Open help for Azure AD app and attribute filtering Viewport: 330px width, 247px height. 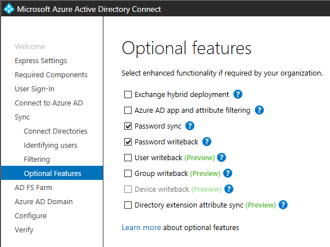click(x=259, y=110)
